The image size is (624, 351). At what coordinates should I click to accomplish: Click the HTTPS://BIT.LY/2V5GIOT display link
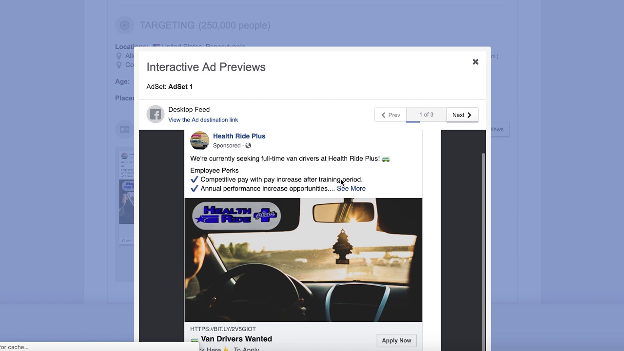coord(223,329)
